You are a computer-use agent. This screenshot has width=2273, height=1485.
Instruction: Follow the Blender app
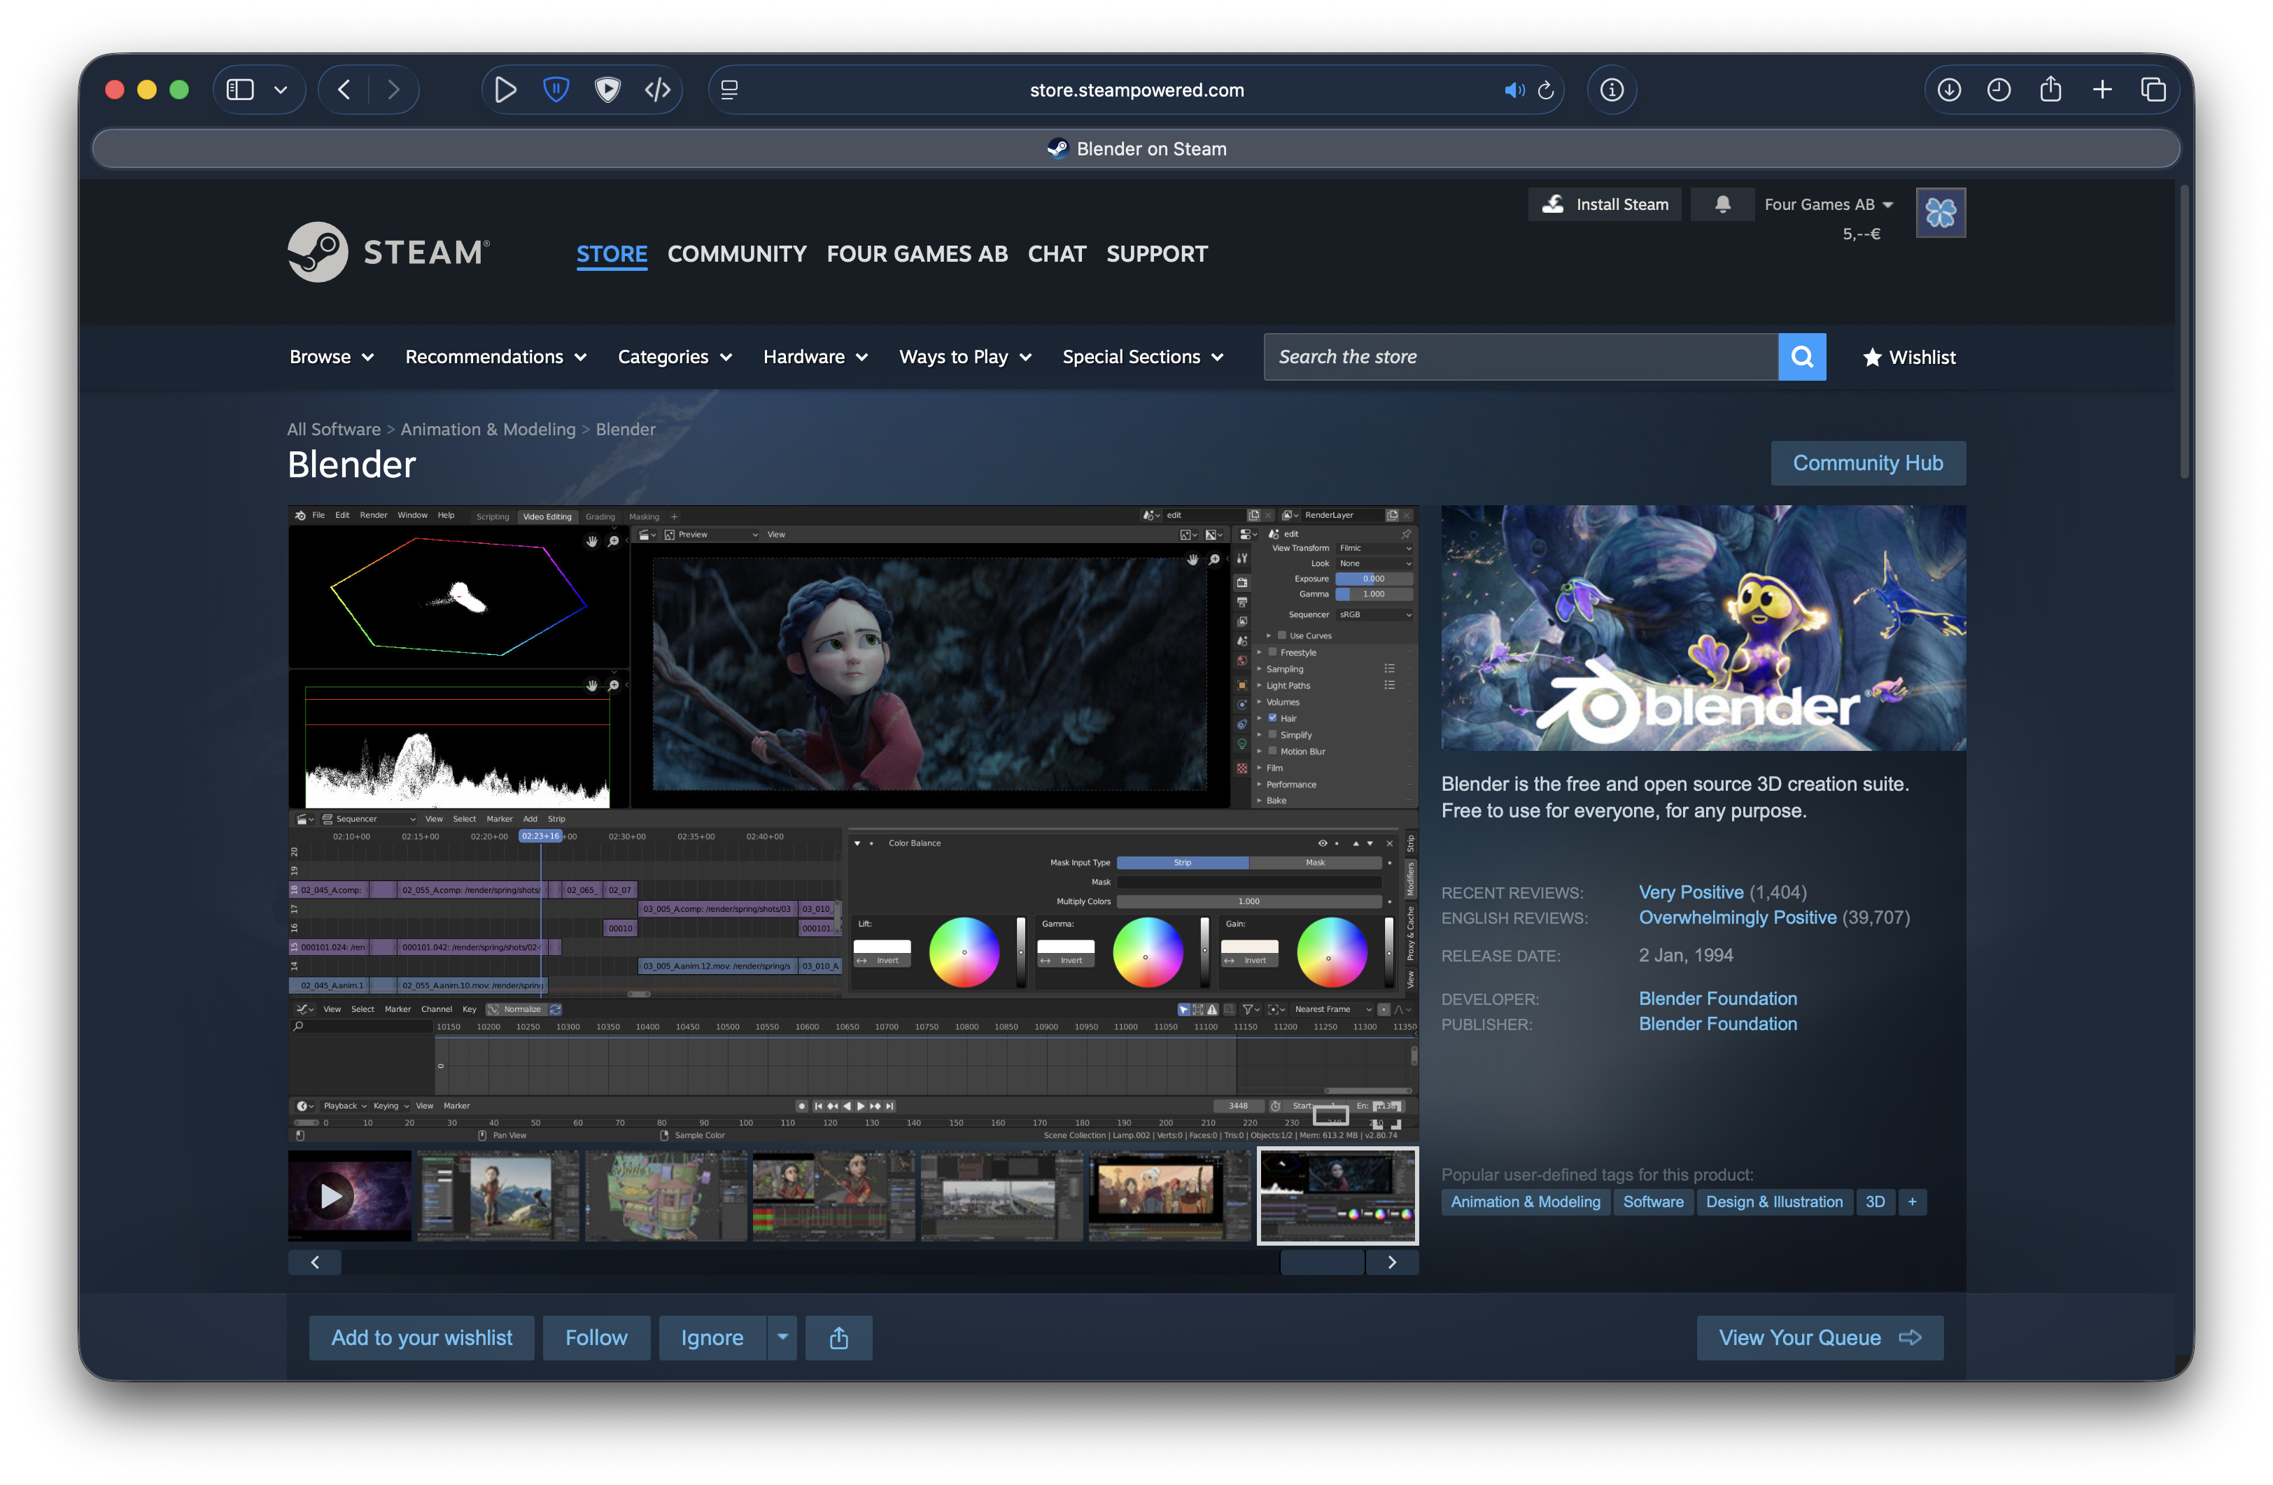596,1338
